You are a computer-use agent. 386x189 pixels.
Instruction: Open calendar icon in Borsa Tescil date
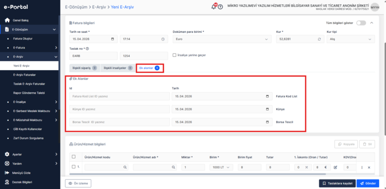pos(267,122)
